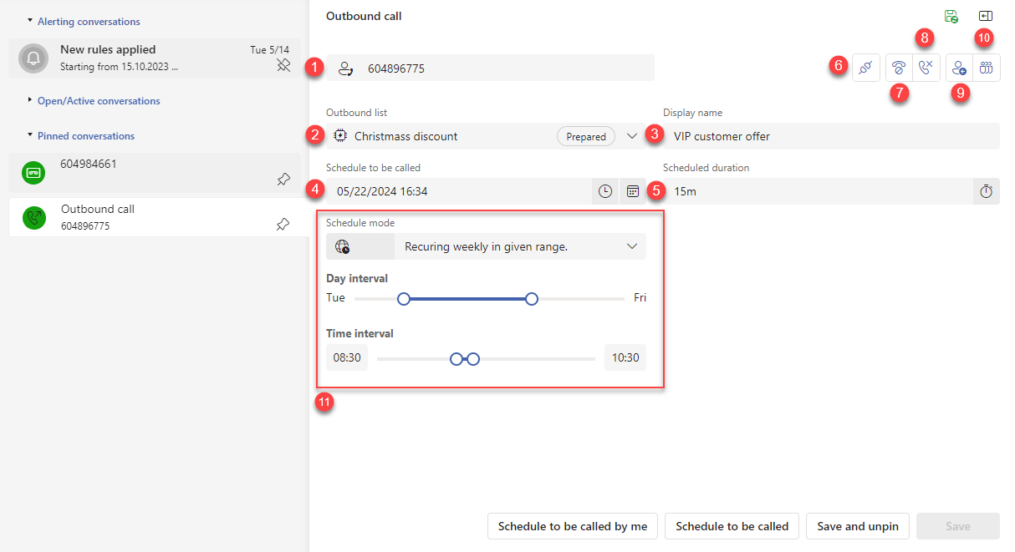Click the Day interval label
The width and height of the screenshot is (1015, 552).
click(x=357, y=278)
